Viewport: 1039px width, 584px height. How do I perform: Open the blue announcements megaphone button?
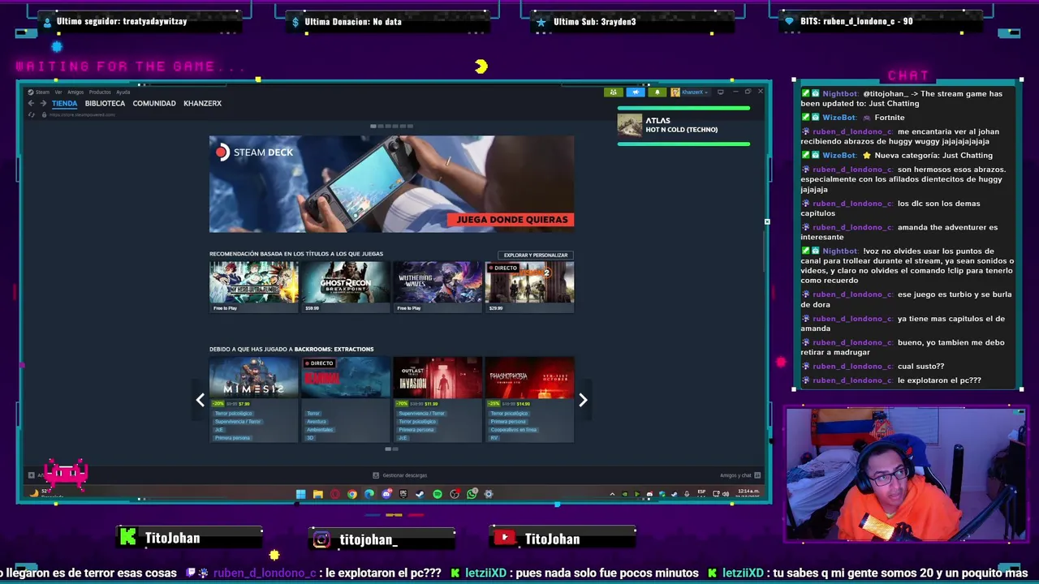[x=636, y=92]
